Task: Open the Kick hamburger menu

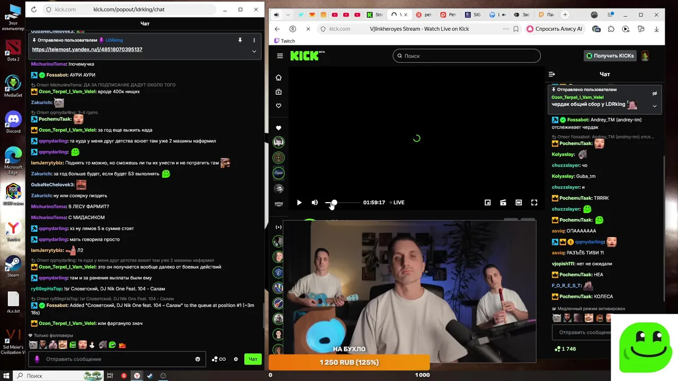Action: coord(280,56)
